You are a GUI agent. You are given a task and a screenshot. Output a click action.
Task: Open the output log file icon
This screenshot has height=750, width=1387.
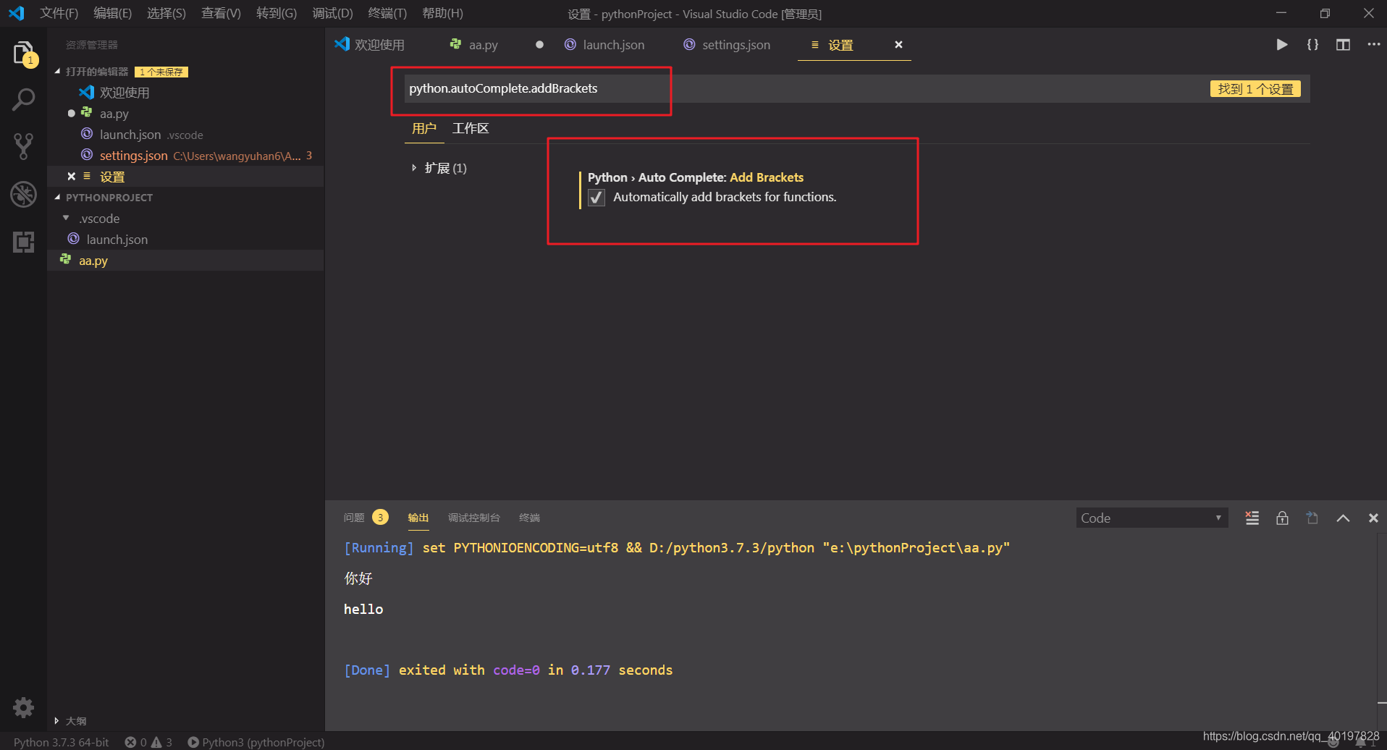coord(1312,518)
